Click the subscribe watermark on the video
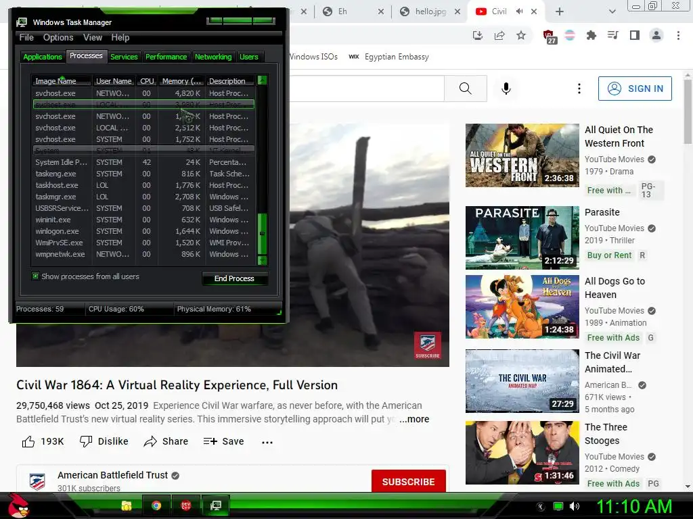 (428, 345)
